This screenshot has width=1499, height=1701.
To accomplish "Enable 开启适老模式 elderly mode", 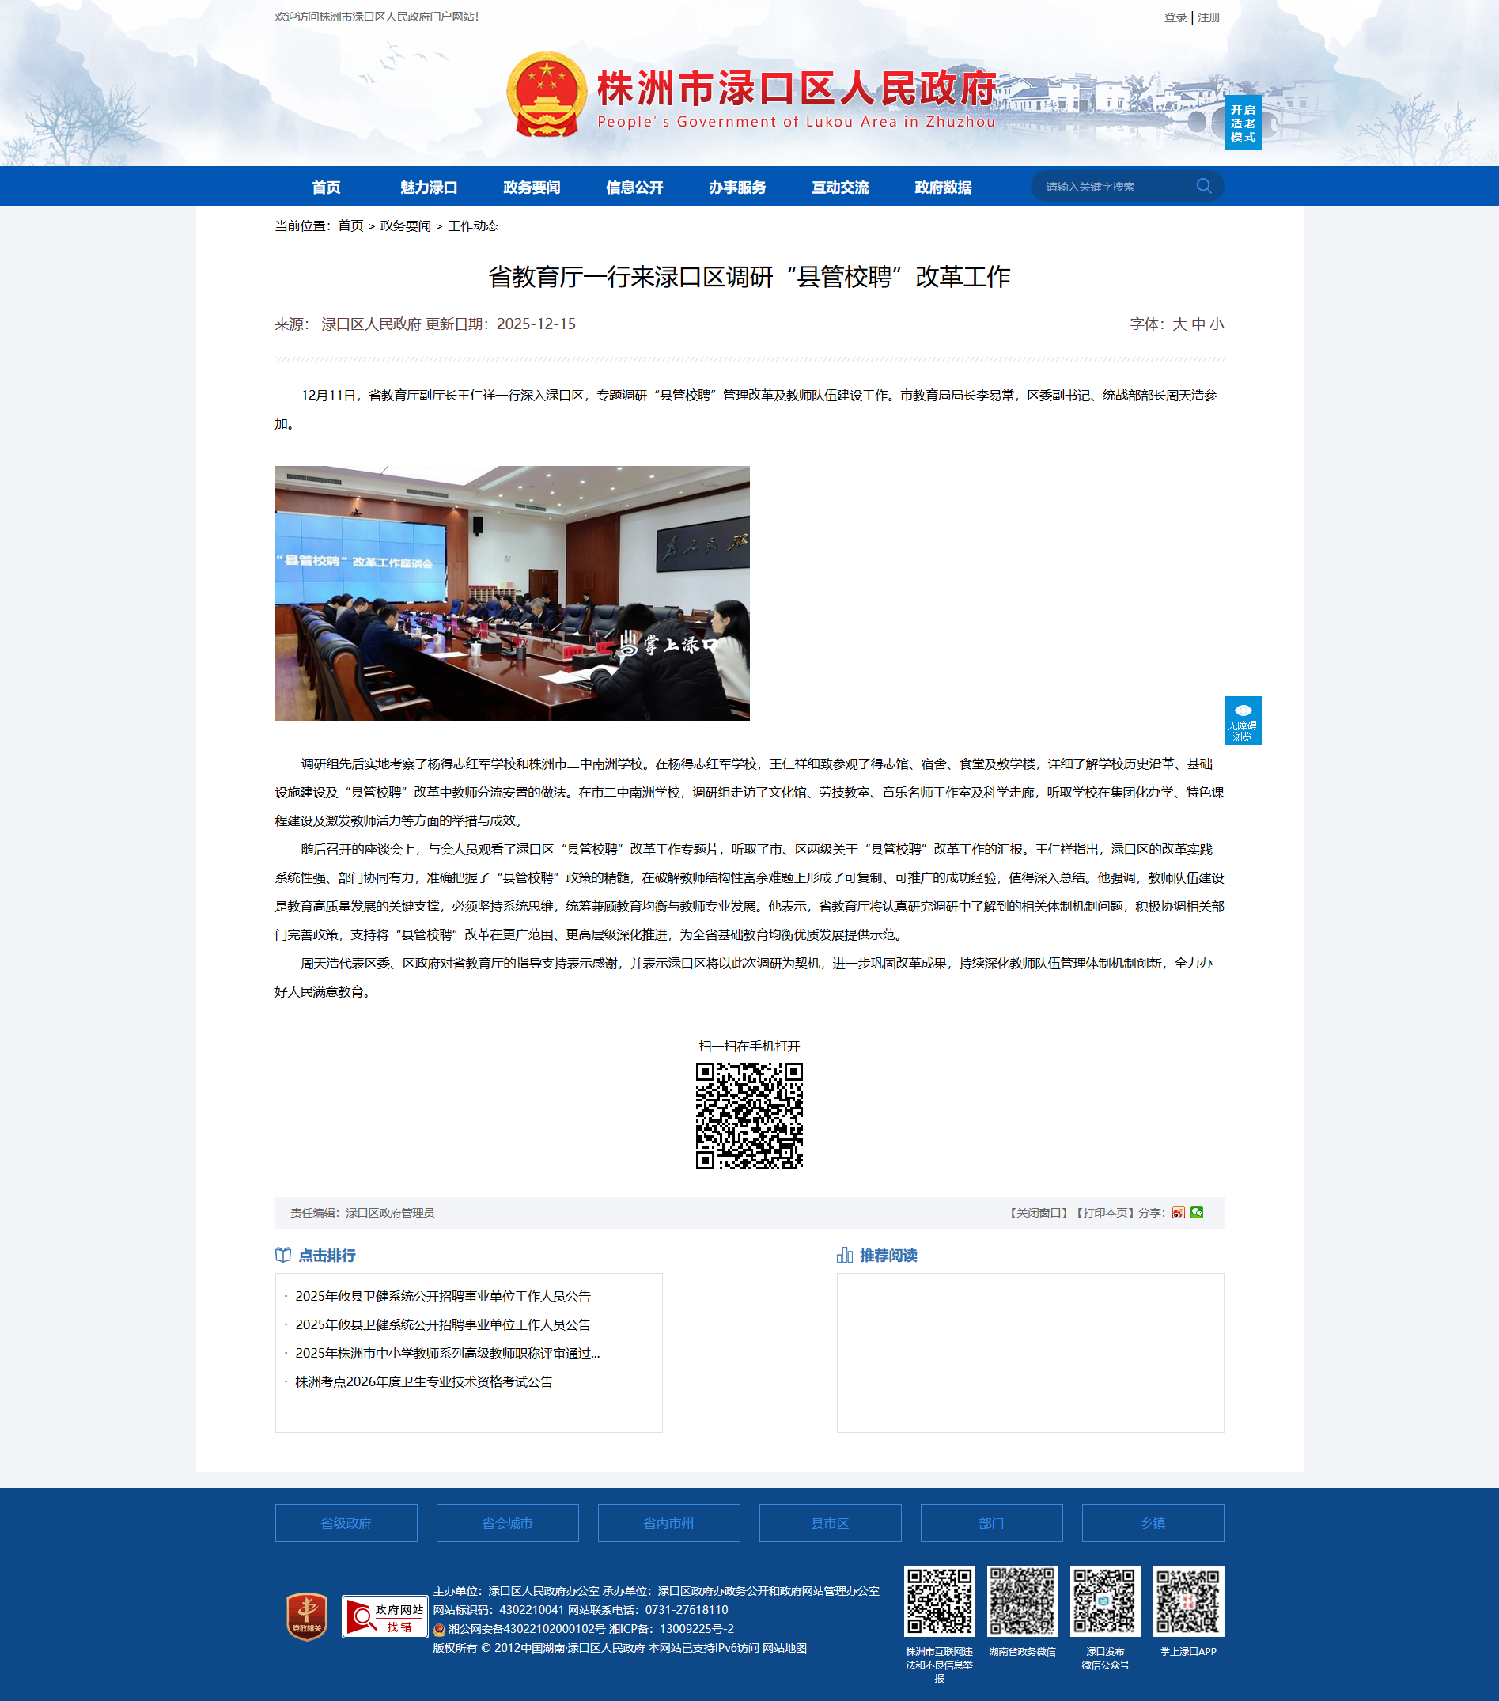I will coord(1242,123).
